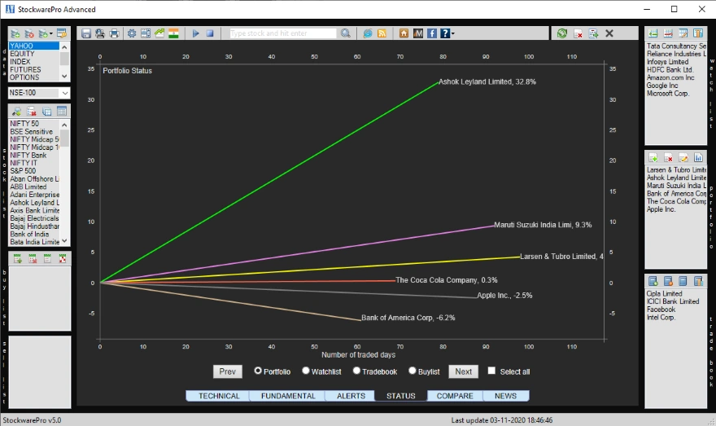Select the Portfolio radio button
The width and height of the screenshot is (716, 426).
click(x=258, y=371)
